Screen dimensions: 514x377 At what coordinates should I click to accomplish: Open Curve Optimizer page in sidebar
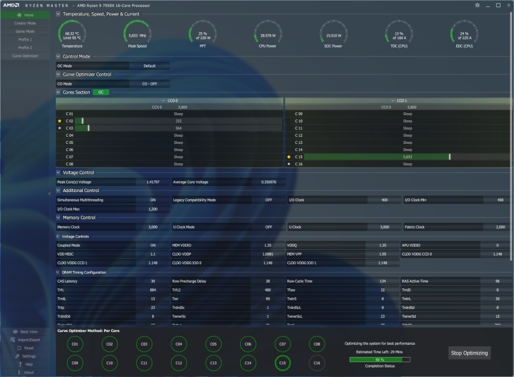click(25, 56)
